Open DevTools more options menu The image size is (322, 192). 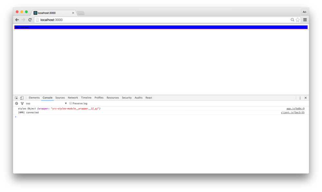click(300, 98)
